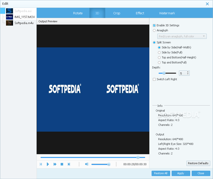Viewport: 213px width, 179px height.
Task: Jump to previous frame in player
Action: (41, 164)
